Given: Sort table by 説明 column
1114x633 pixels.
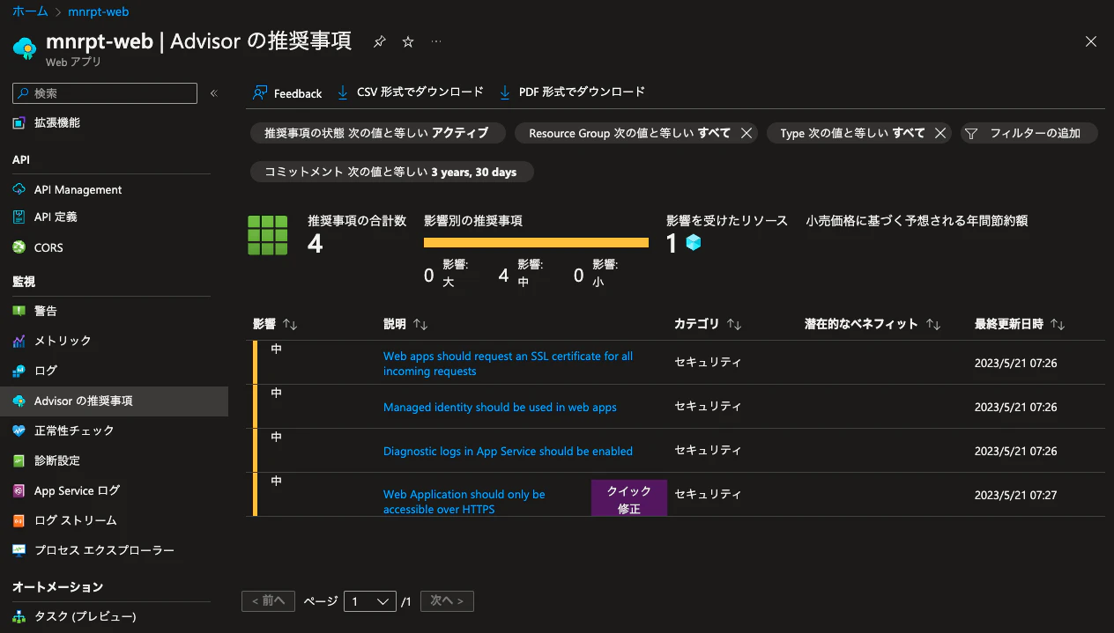Looking at the screenshot, I should [x=406, y=324].
